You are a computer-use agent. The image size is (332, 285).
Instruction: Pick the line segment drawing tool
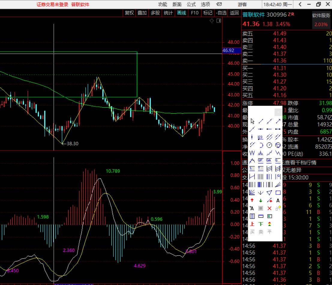click(x=261, y=121)
